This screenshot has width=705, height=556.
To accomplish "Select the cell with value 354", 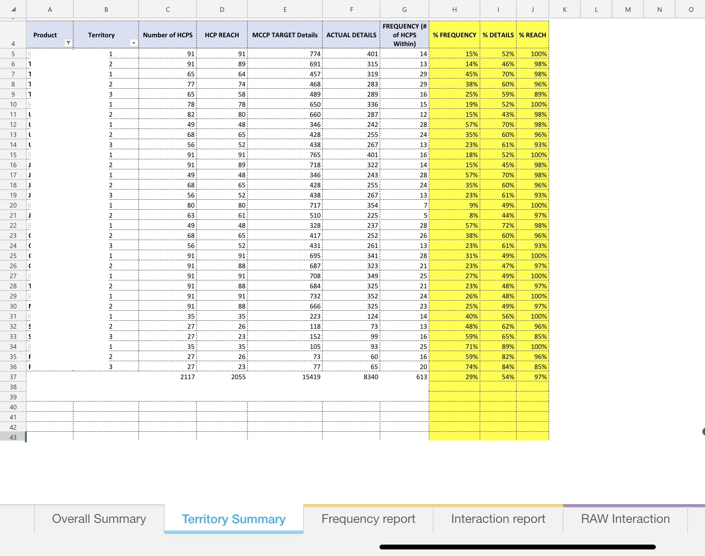I will click(351, 205).
